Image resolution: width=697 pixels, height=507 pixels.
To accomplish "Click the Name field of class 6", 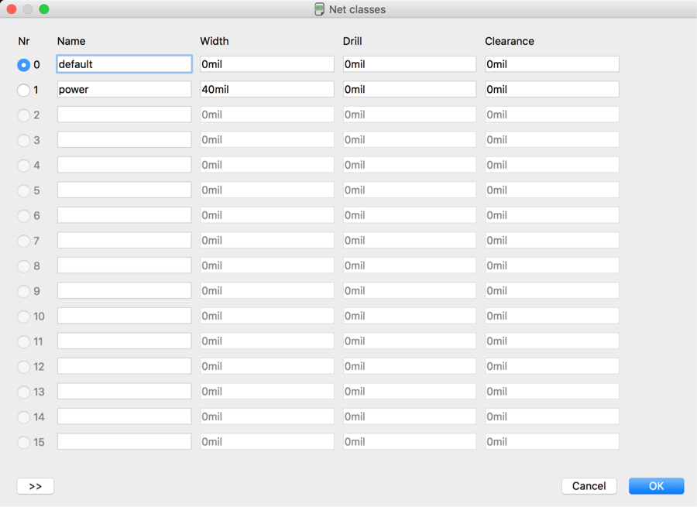I will 125,215.
